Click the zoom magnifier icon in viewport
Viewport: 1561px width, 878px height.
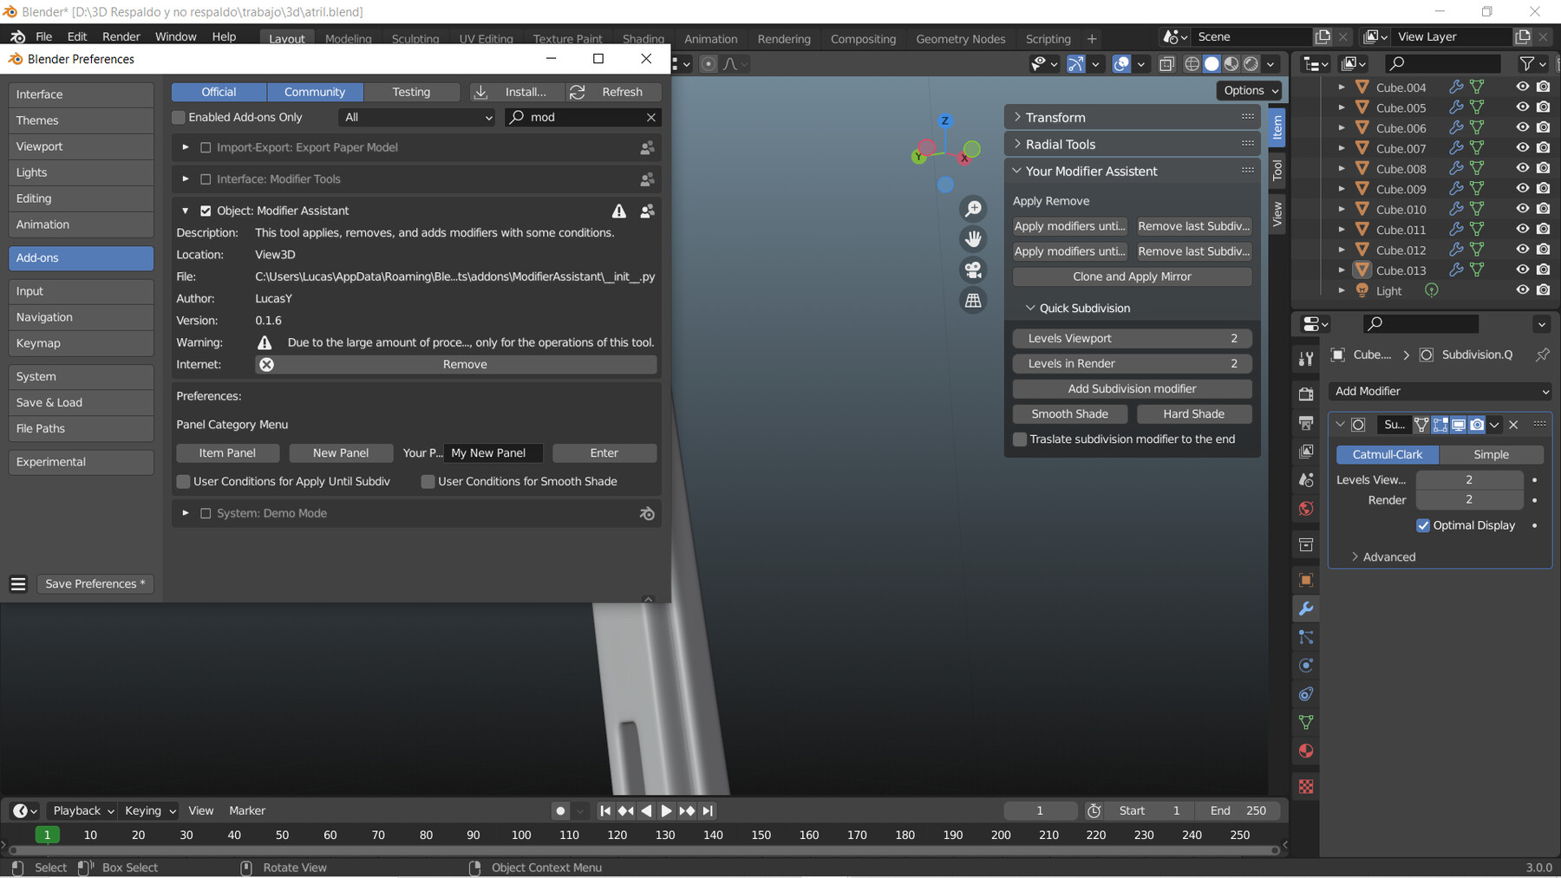click(973, 208)
